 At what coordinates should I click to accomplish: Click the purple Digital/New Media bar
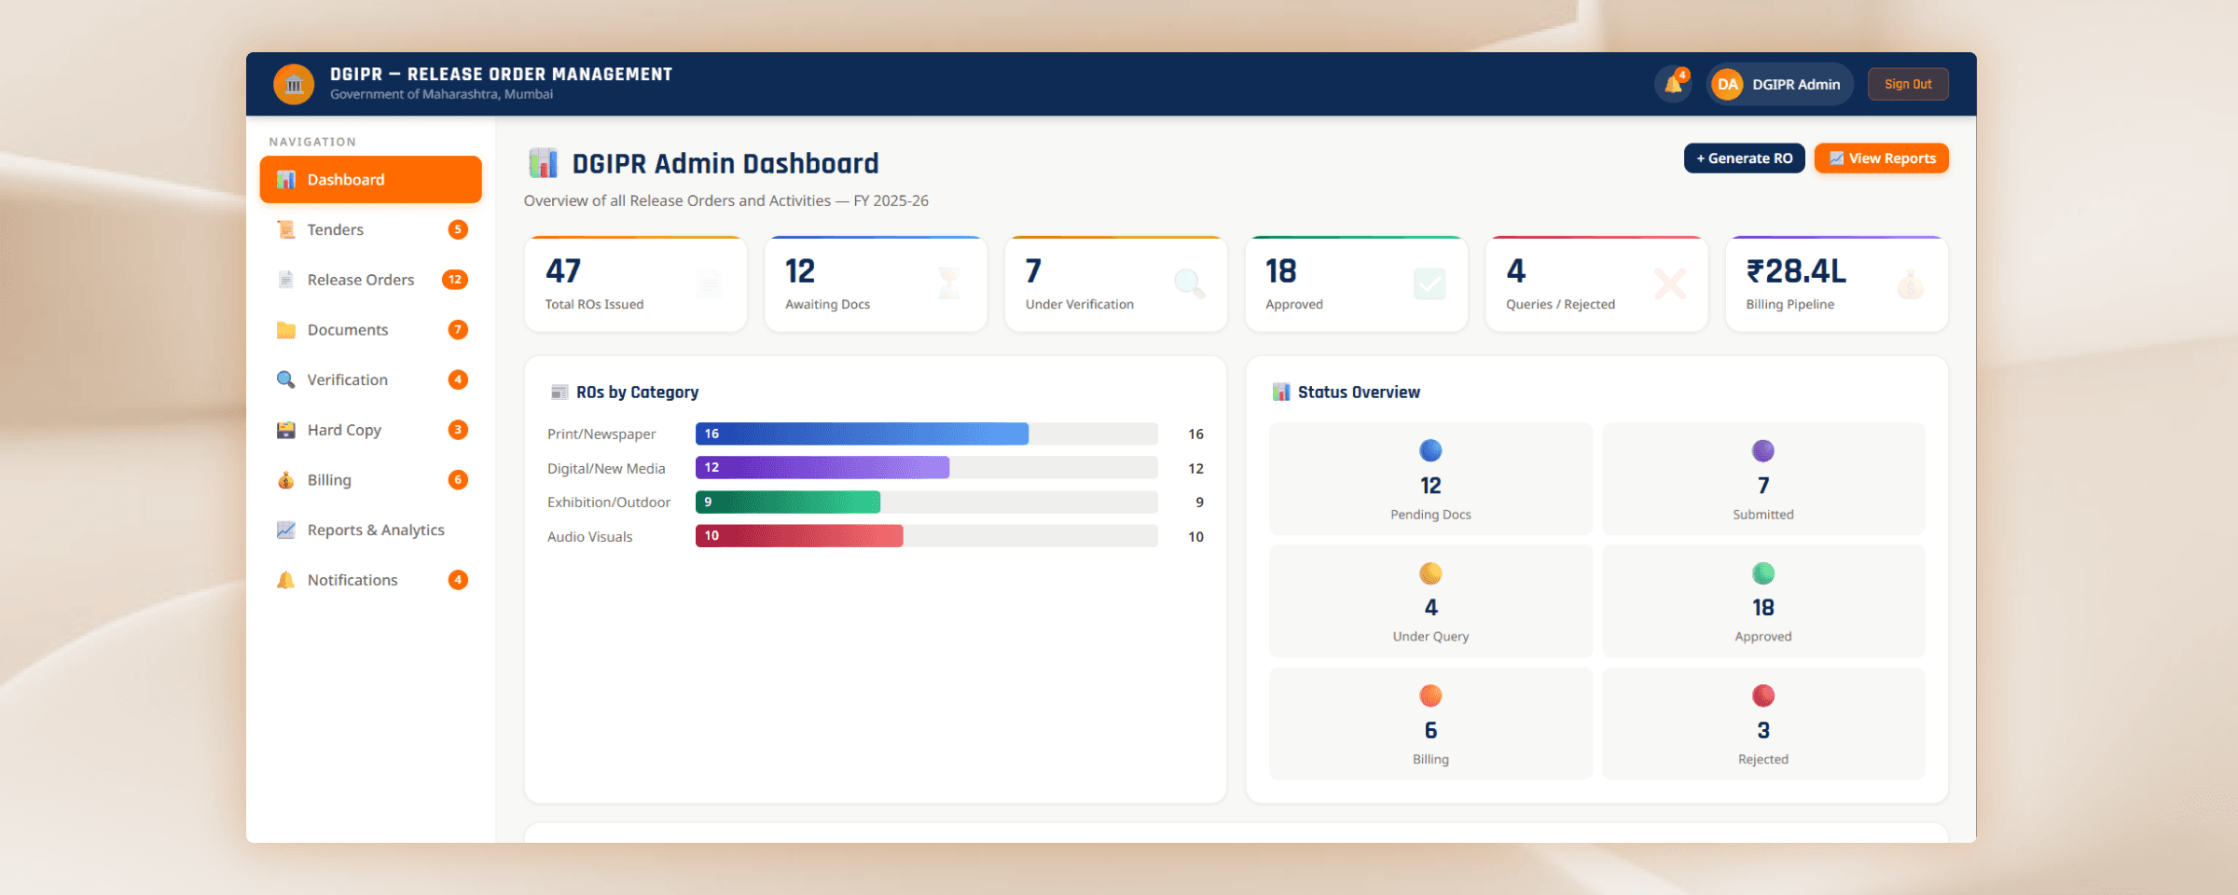tap(822, 468)
